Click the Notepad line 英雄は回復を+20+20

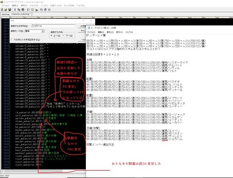click(103, 55)
